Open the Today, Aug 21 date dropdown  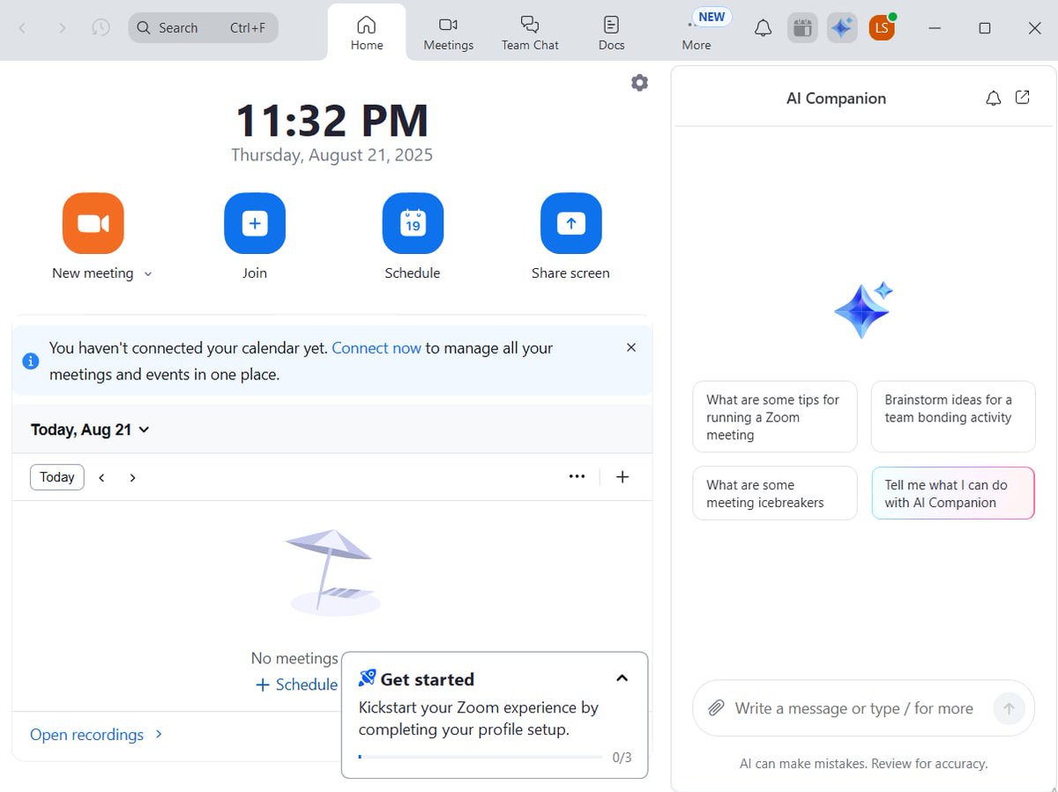pyautogui.click(x=90, y=430)
